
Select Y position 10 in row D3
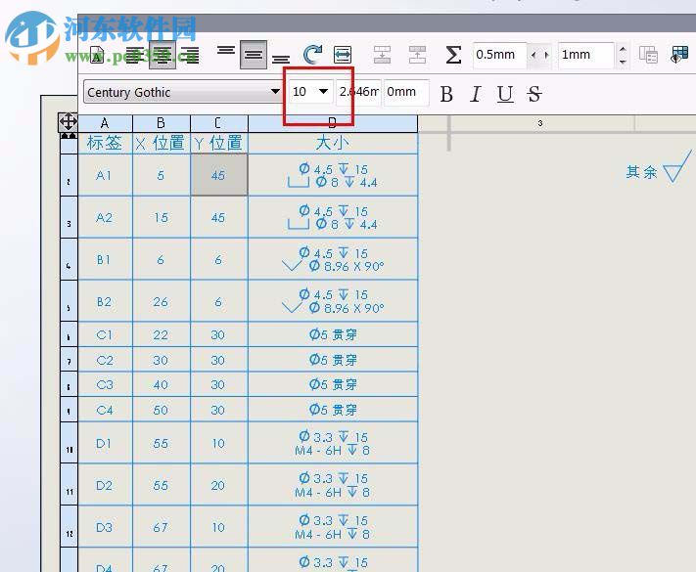click(219, 527)
